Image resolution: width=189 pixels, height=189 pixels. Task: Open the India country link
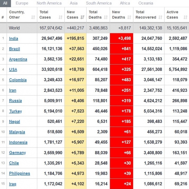tap(13, 38)
